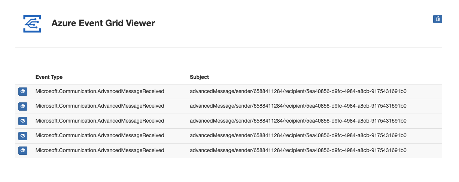
Task: Click the Subject column header
Action: point(199,77)
